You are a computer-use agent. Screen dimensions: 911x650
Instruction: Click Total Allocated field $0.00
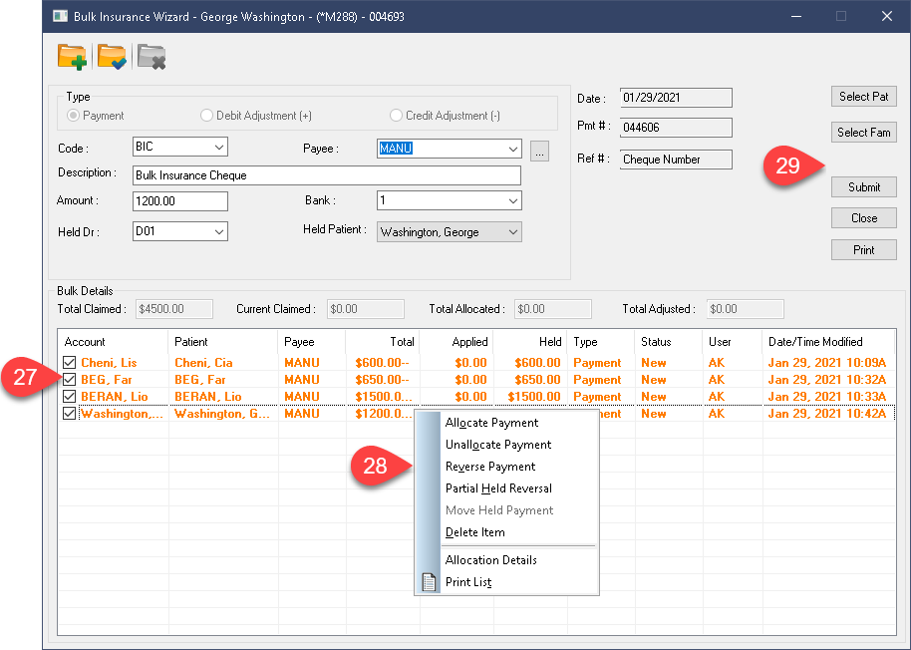[553, 309]
